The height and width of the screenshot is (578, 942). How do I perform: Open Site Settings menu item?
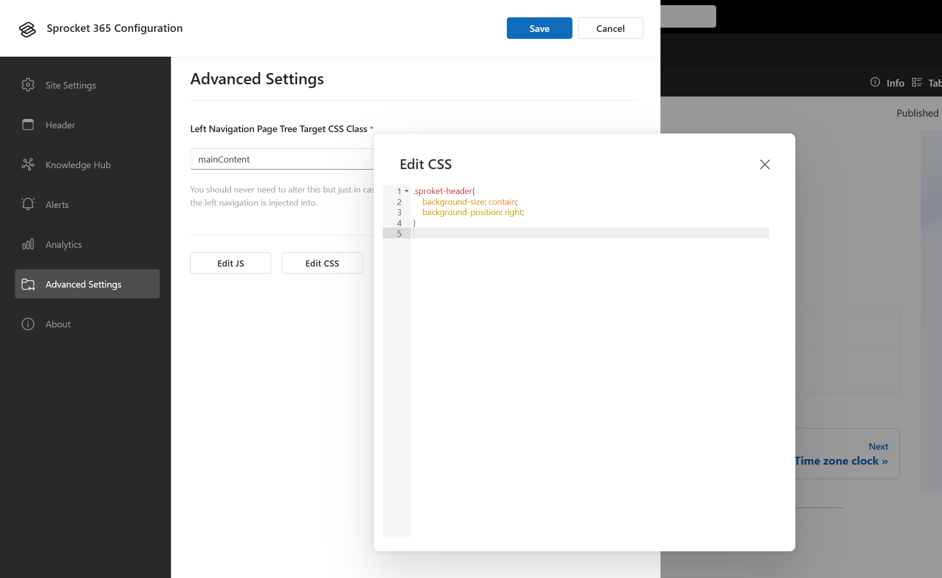pos(87,85)
